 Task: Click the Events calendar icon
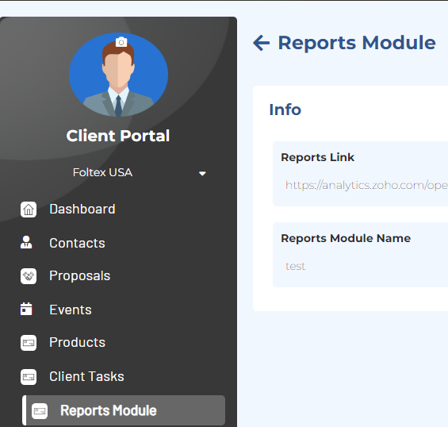tap(26, 309)
